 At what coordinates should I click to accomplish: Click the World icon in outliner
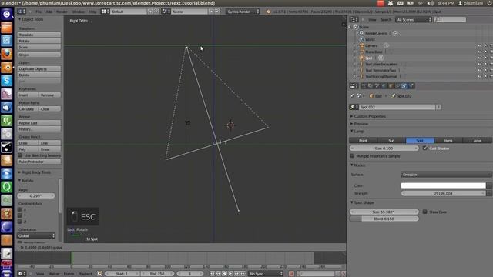tap(362, 39)
